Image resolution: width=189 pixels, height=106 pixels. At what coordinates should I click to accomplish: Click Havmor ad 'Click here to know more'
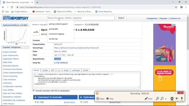click(164, 72)
